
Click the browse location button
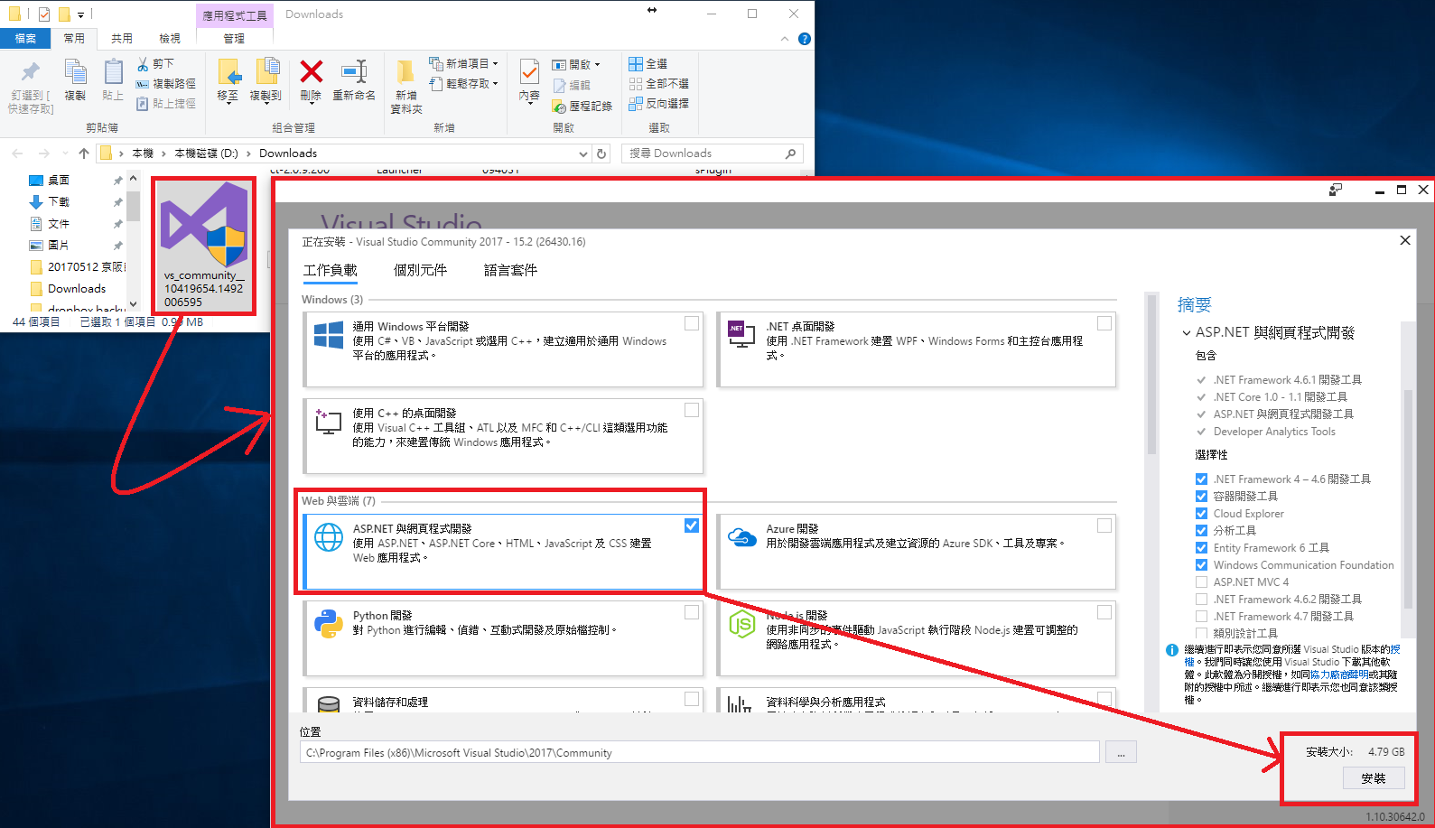tap(1121, 752)
